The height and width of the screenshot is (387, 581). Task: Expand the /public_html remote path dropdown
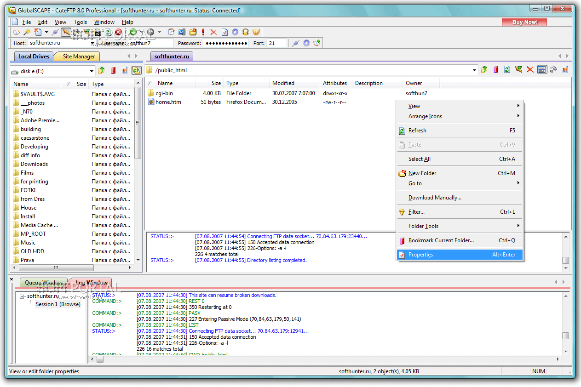(474, 70)
